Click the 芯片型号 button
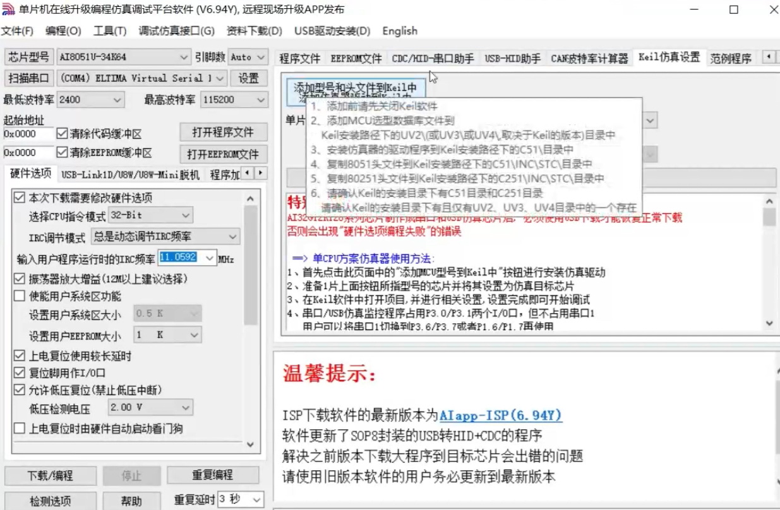The image size is (780, 510). 29,57
